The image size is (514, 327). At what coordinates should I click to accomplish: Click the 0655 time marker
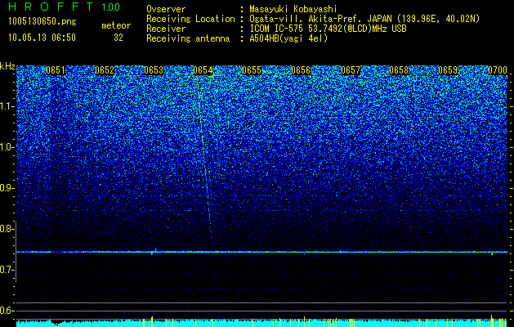(252, 70)
